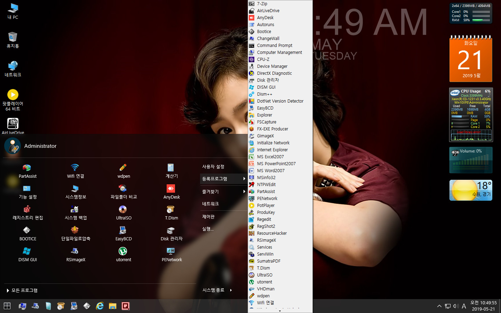Open wdpen pencil icon in start menu
Image resolution: width=501 pixels, height=313 pixels.
pyautogui.click(x=124, y=171)
